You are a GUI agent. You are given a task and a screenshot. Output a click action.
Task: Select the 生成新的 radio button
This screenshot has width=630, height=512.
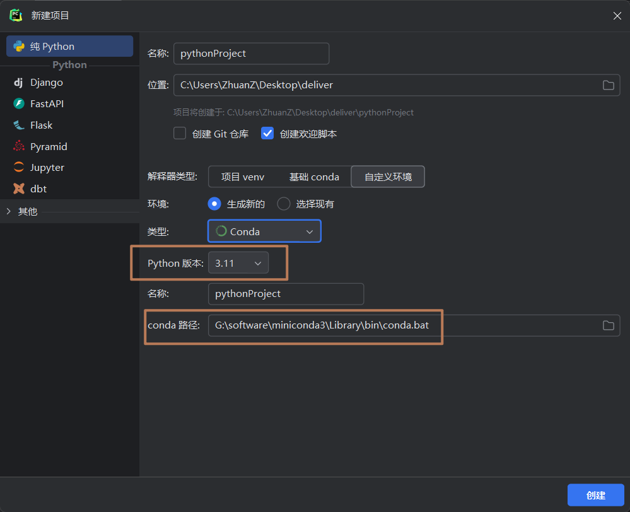coord(214,204)
